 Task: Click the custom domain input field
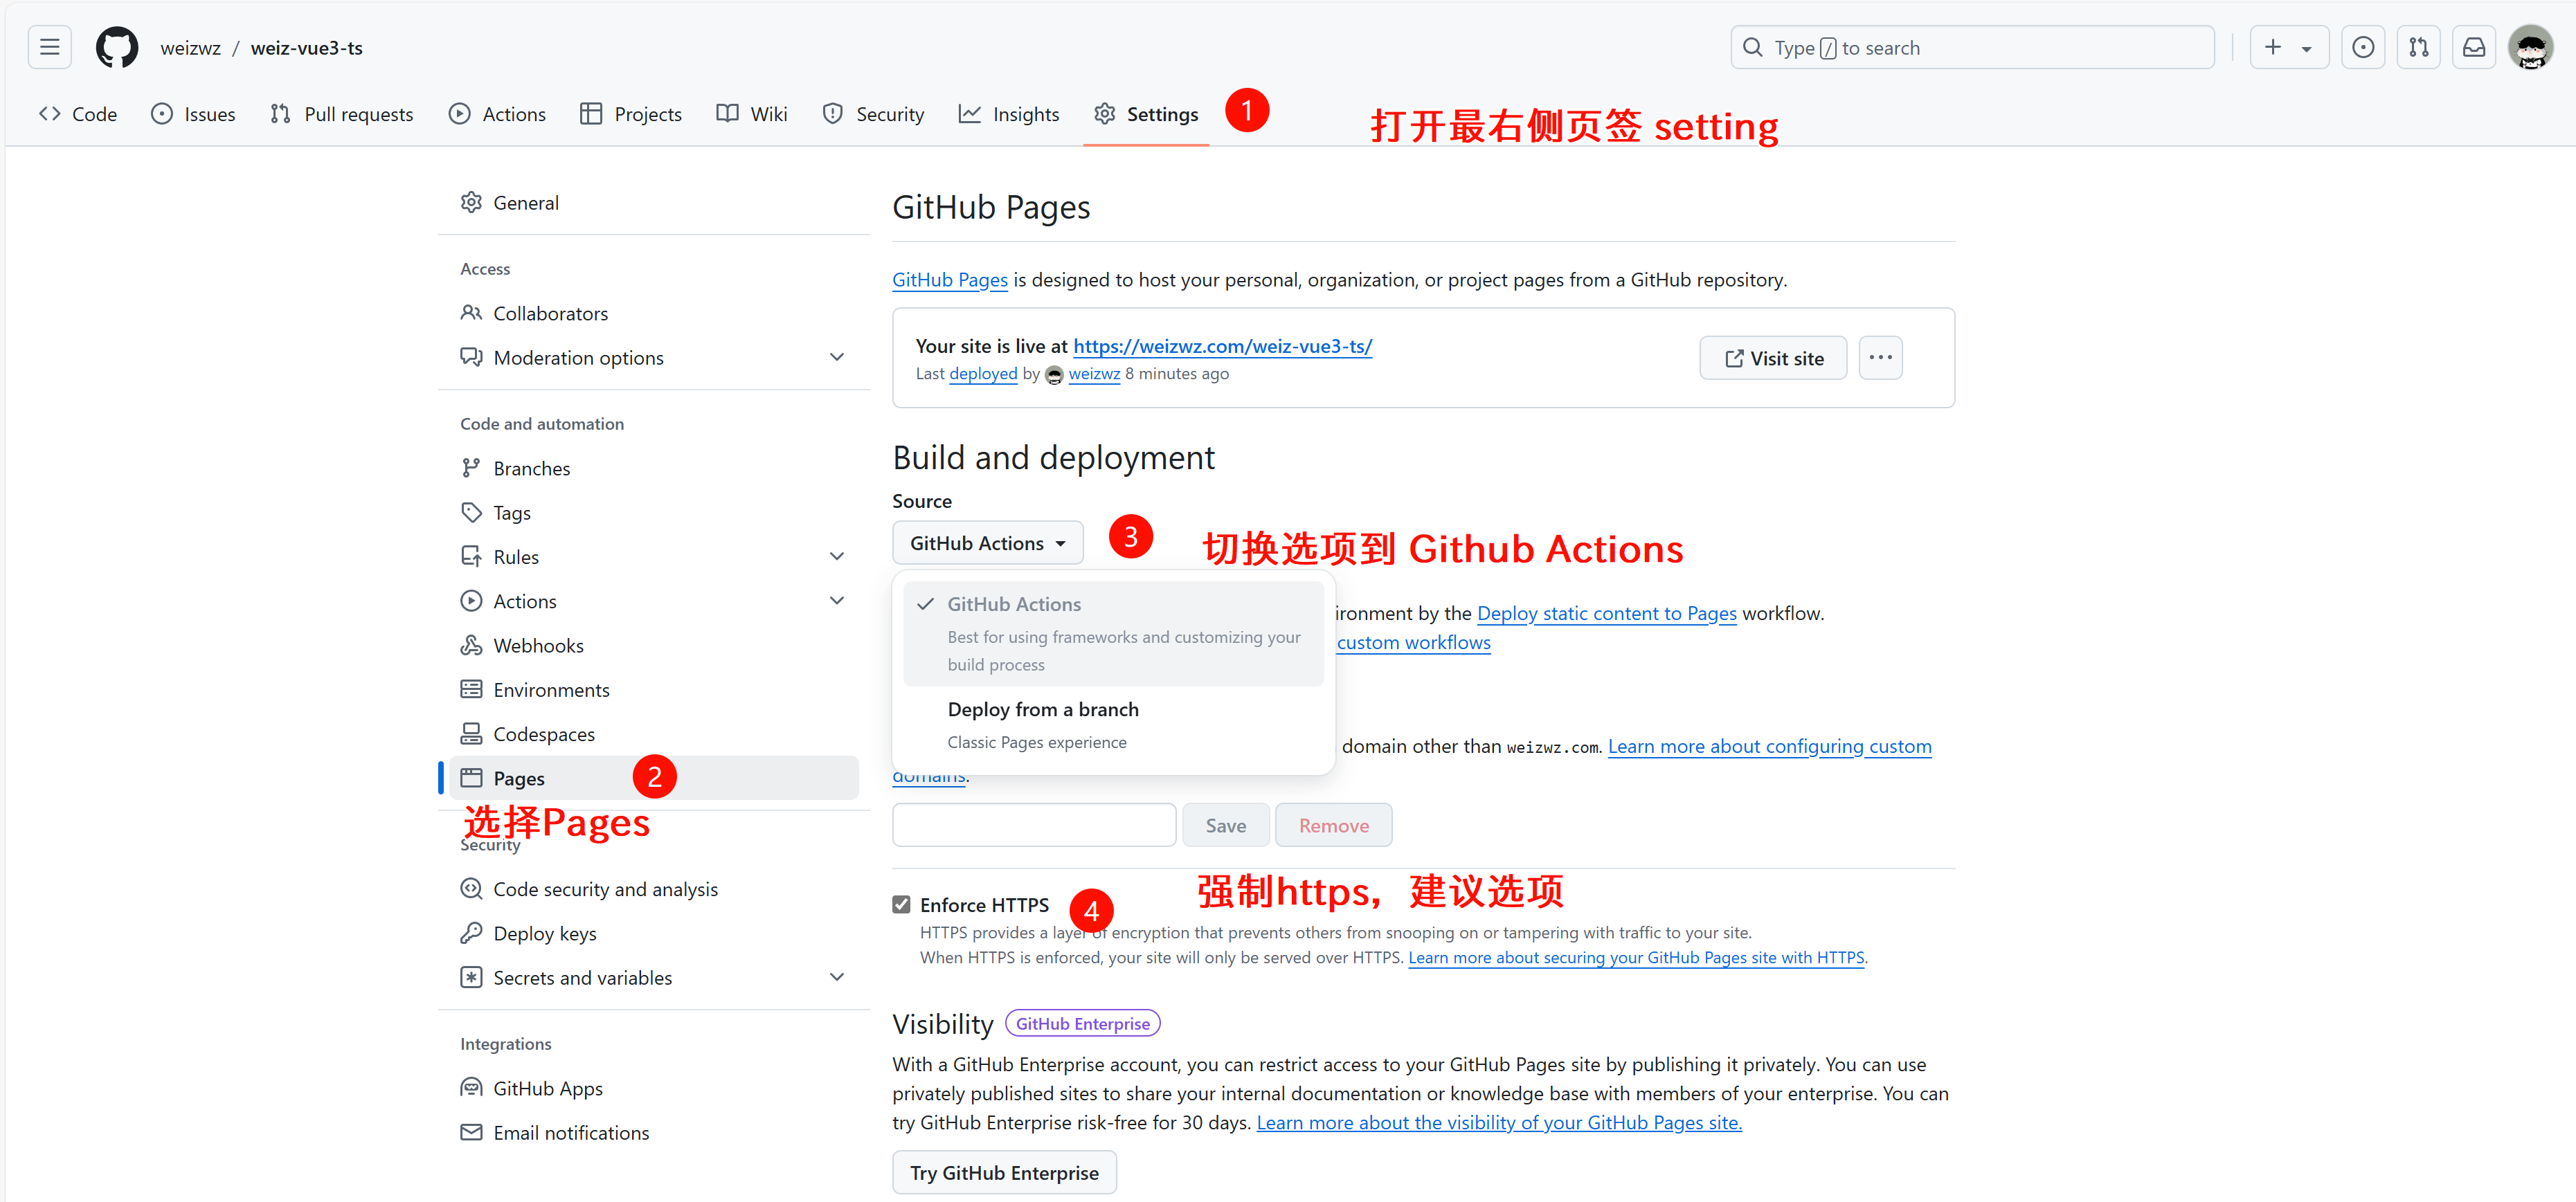point(1033,824)
